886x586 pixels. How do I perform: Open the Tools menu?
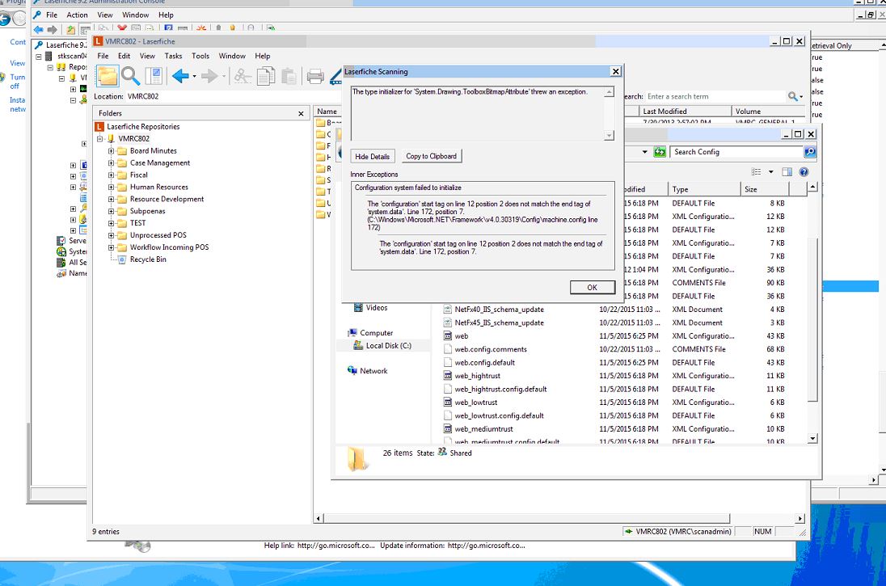200,56
